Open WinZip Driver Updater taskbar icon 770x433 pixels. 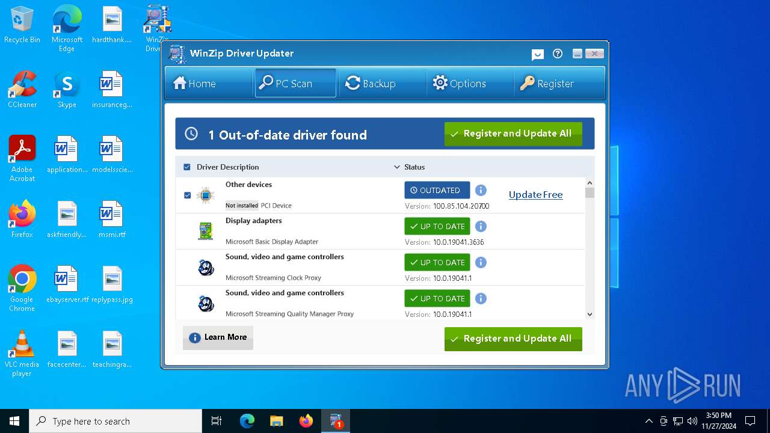coord(336,421)
